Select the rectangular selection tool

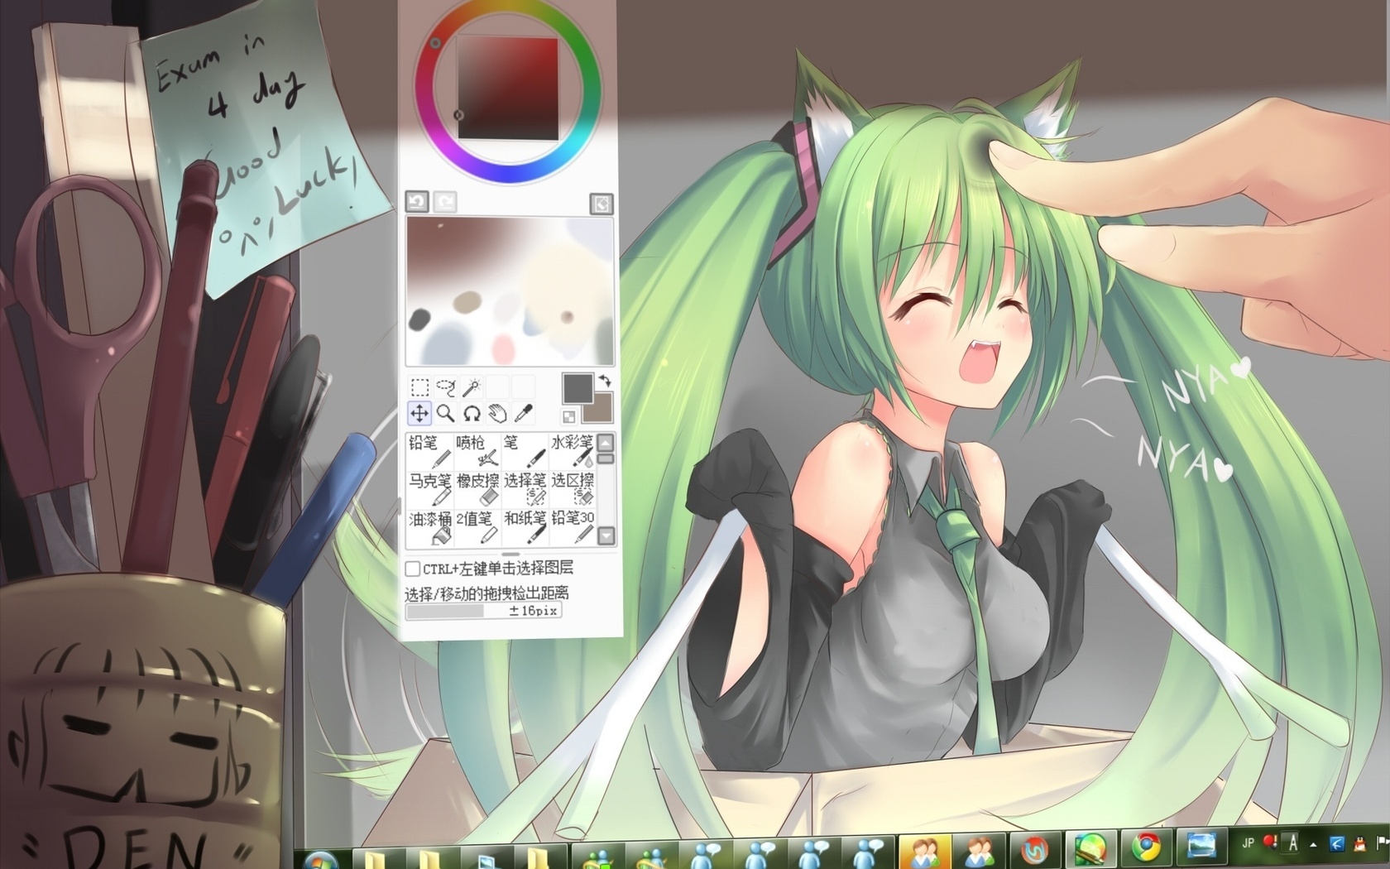(x=419, y=387)
